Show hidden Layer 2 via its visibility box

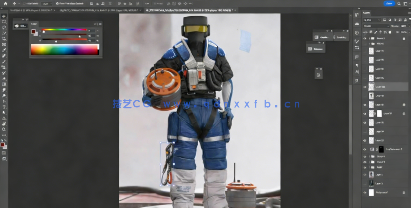point(365,184)
